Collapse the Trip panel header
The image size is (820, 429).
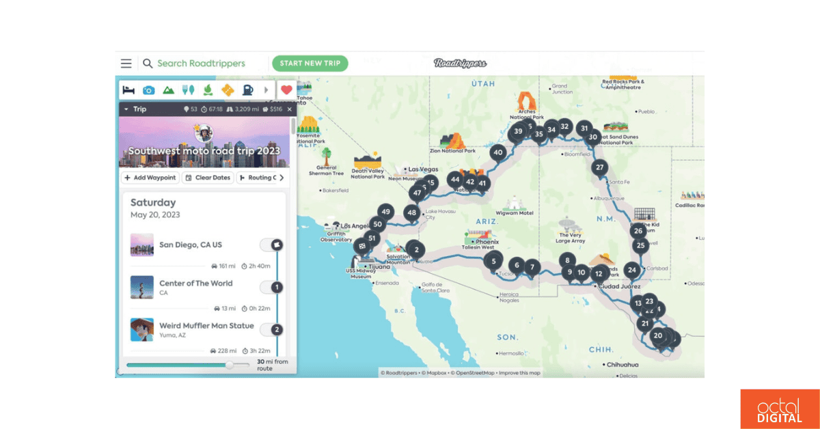[126, 108]
